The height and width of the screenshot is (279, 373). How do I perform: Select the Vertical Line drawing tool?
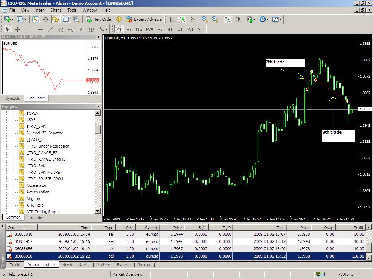30,29
